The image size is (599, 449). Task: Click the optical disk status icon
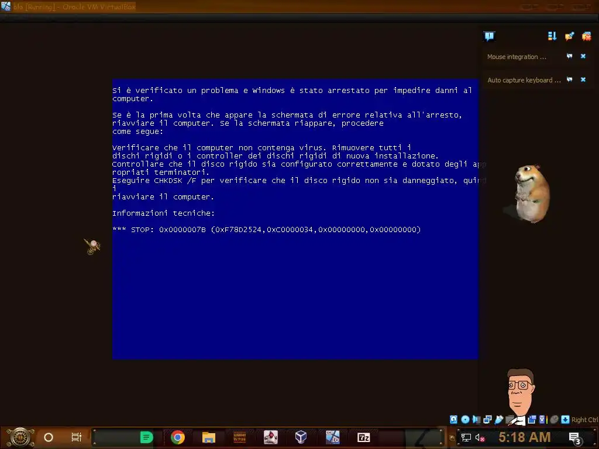tap(465, 420)
